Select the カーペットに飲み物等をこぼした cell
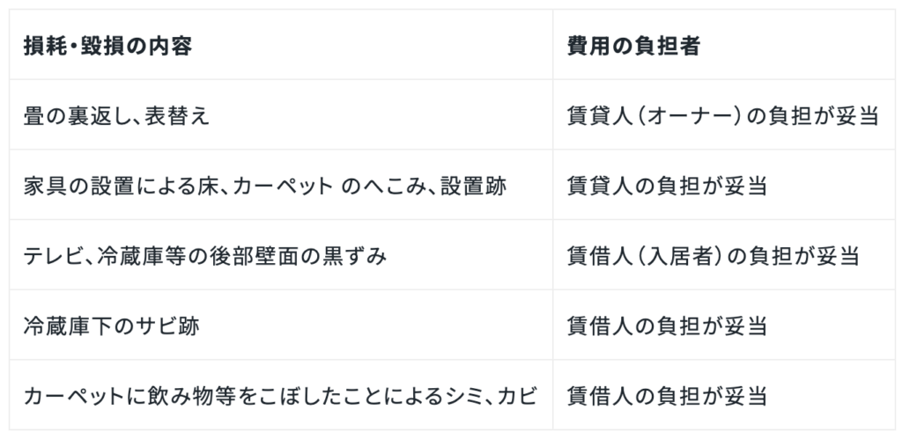The height and width of the screenshot is (439, 902). 280,396
